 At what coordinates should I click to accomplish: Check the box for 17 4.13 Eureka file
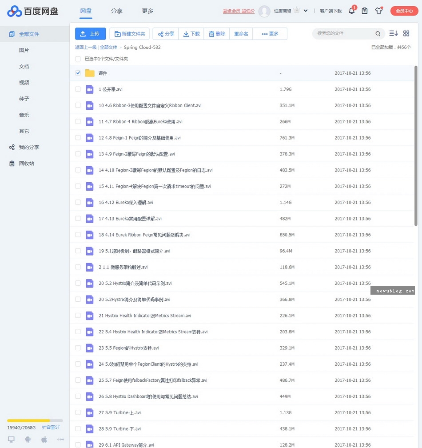click(78, 218)
